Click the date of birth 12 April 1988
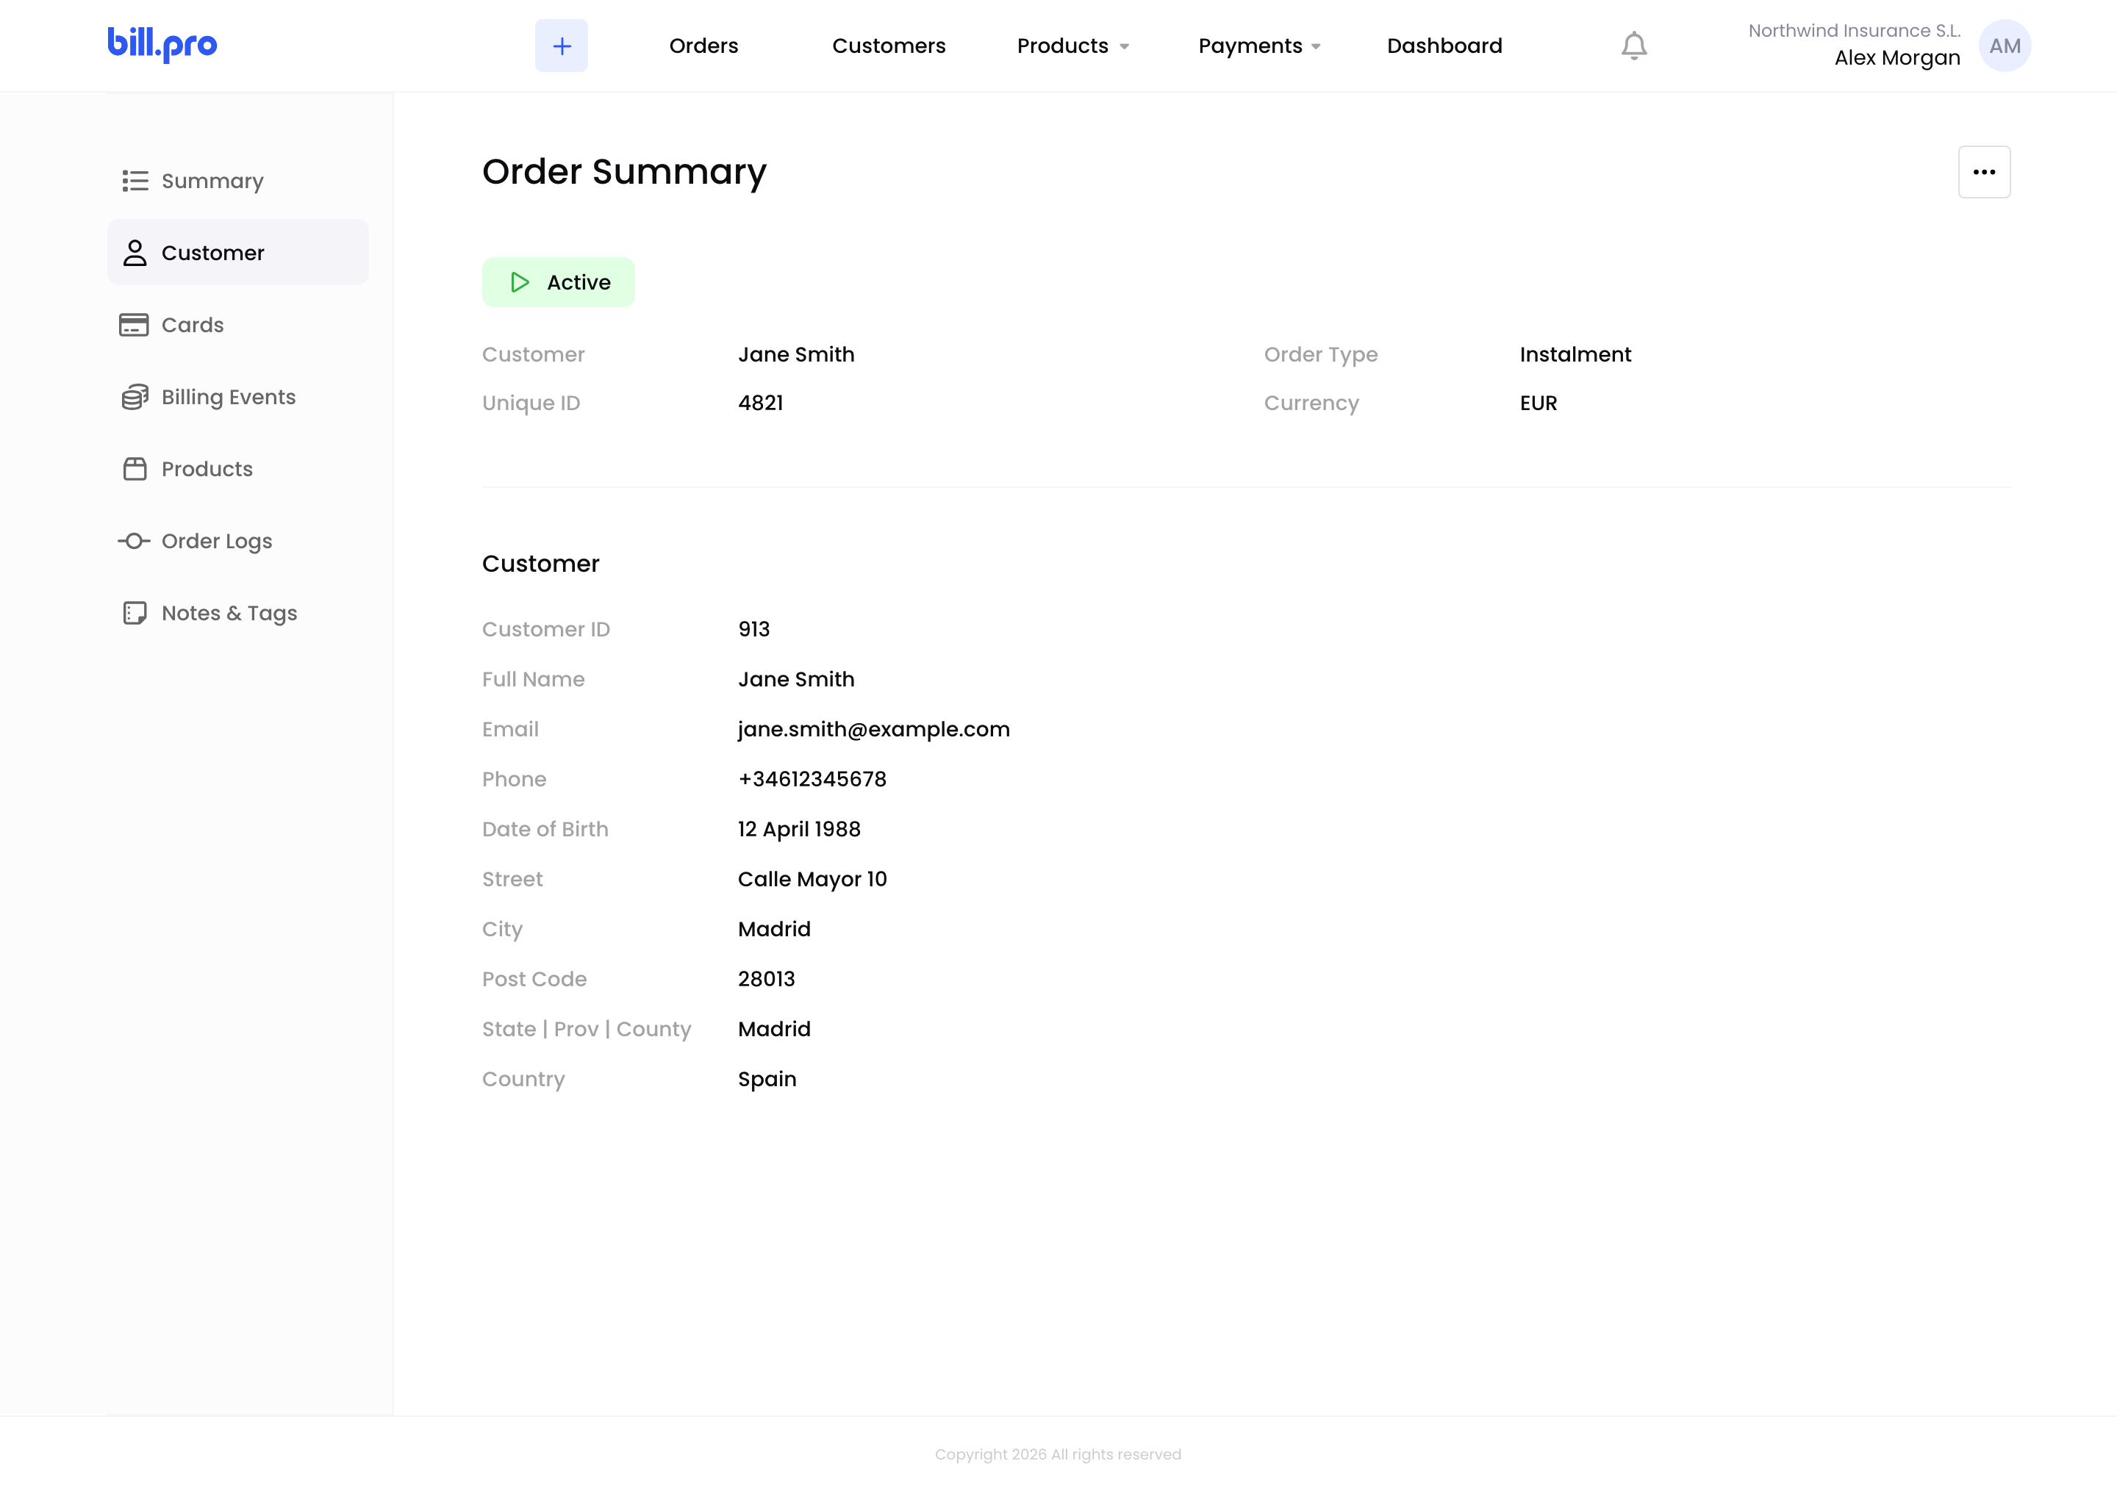This screenshot has height=1486, width=2117. [x=798, y=829]
